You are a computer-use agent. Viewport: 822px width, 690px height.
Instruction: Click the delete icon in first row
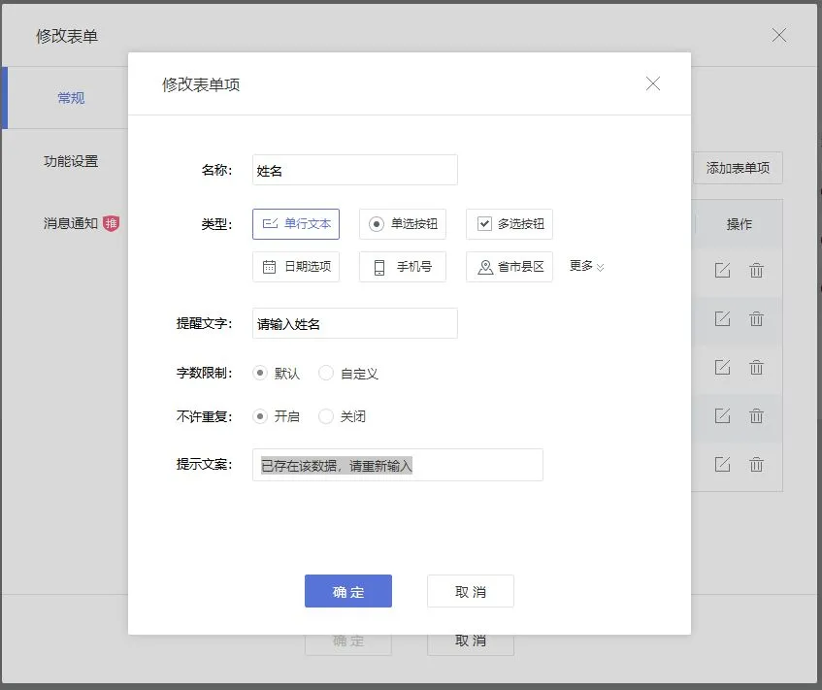[756, 270]
